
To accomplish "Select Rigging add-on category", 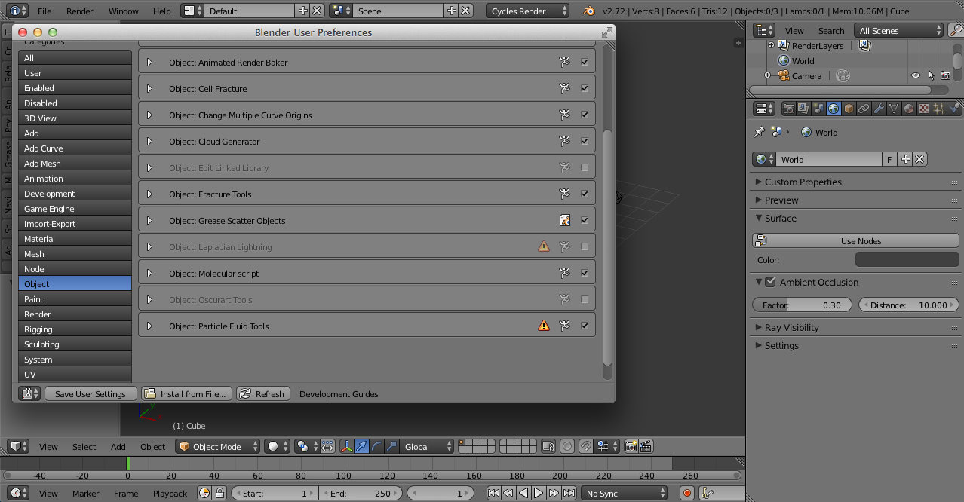I will [x=75, y=329].
